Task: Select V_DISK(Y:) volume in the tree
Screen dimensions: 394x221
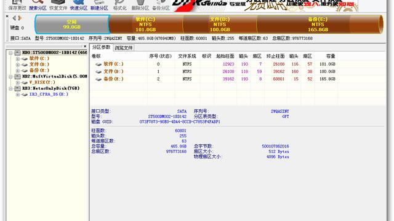Action: (x=42, y=82)
